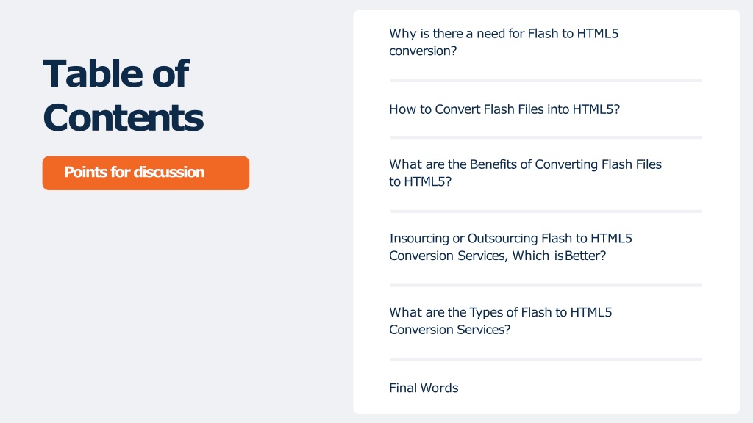This screenshot has width=753, height=423.
Task: Jump to the Final Words entry
Action: coord(424,388)
